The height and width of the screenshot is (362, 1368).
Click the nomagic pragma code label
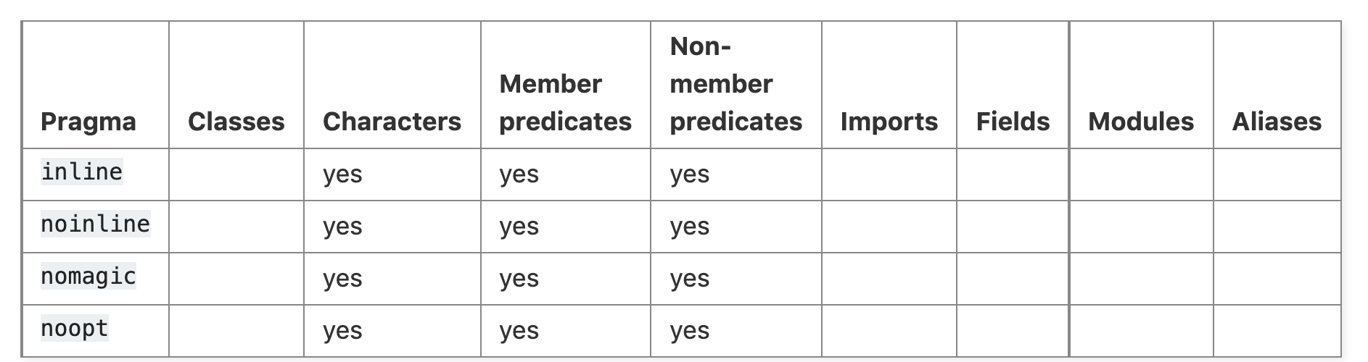tap(88, 277)
